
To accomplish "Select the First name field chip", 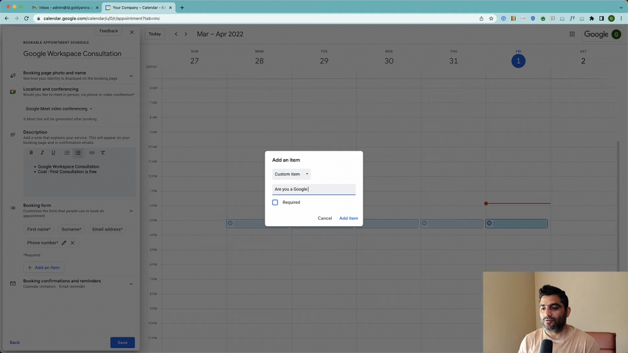I will click(x=39, y=229).
